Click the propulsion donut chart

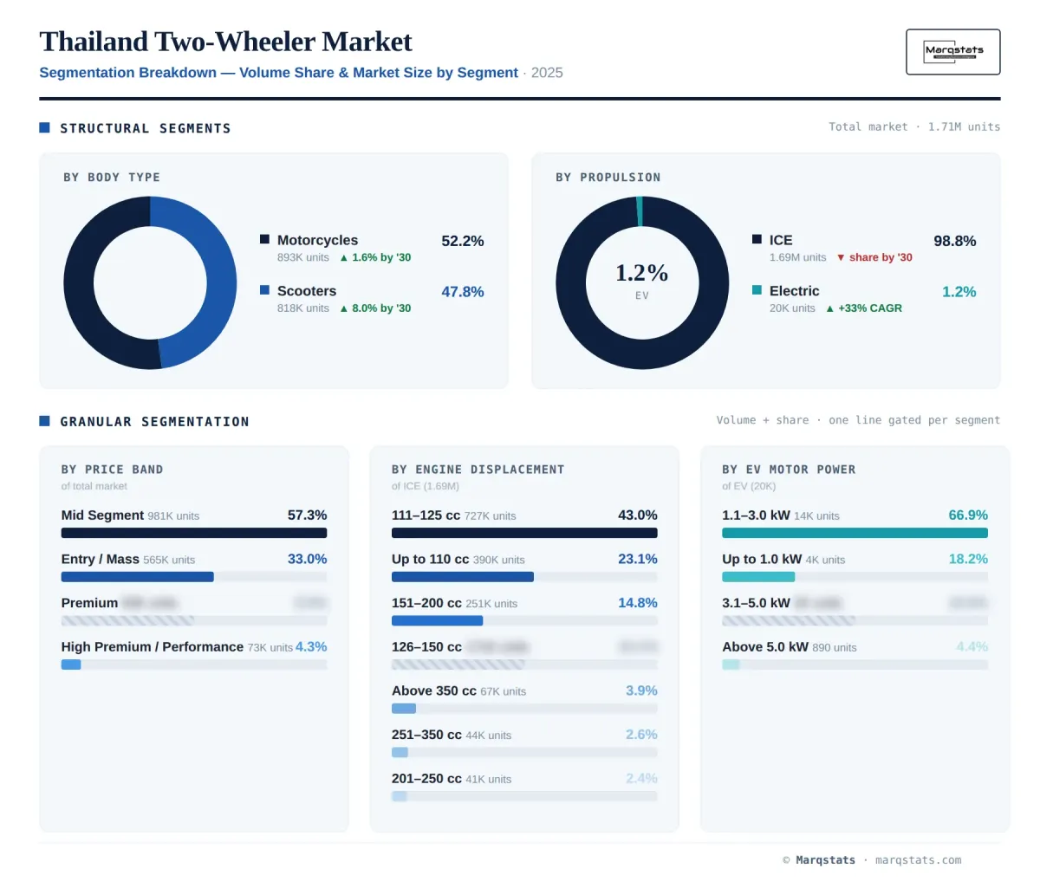pyautogui.click(x=642, y=282)
